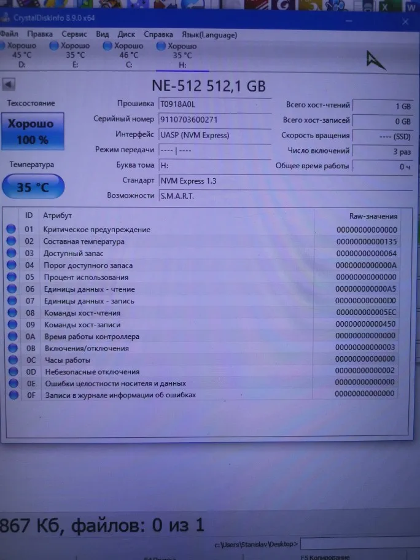Select the Процент использования row text

pos(86,278)
